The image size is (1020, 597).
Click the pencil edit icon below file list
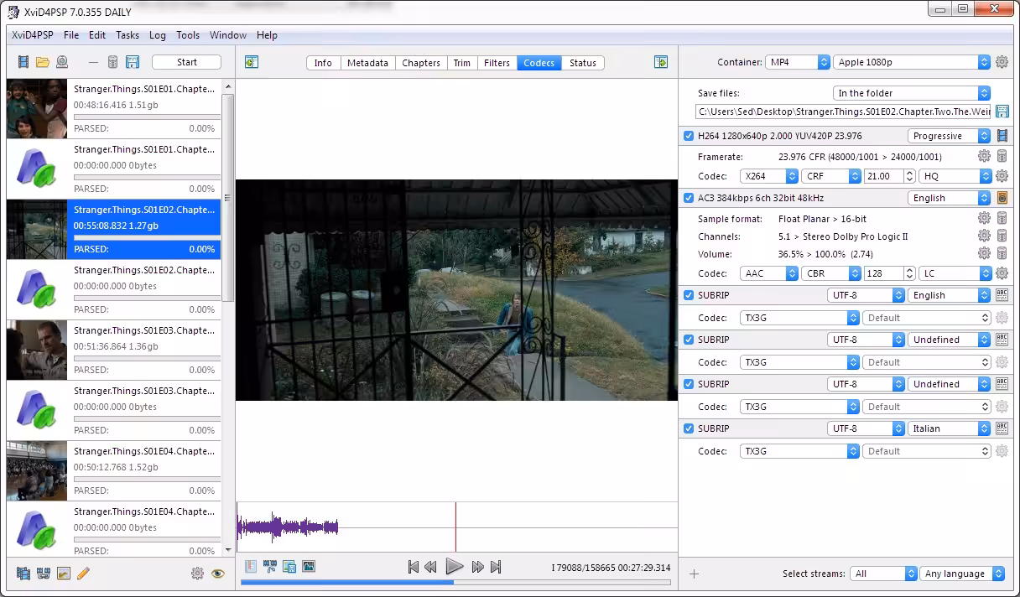point(83,574)
